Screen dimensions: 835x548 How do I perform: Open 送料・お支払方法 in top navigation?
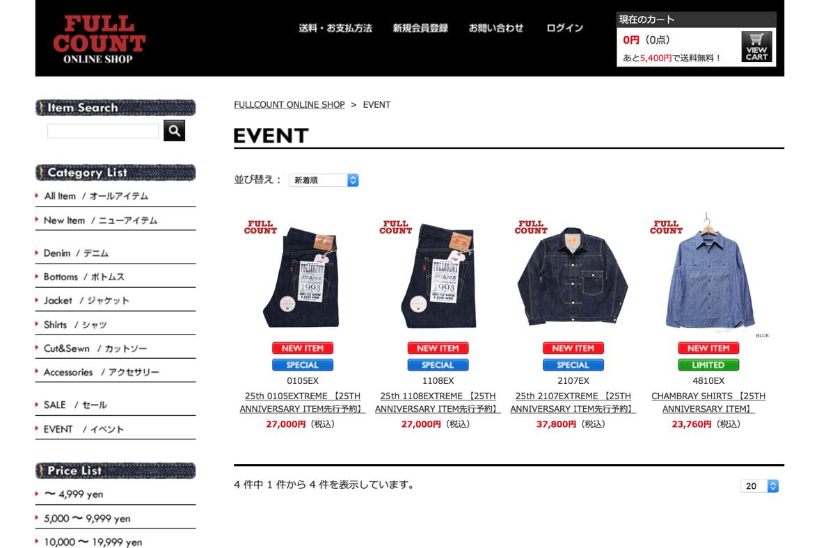click(x=335, y=29)
